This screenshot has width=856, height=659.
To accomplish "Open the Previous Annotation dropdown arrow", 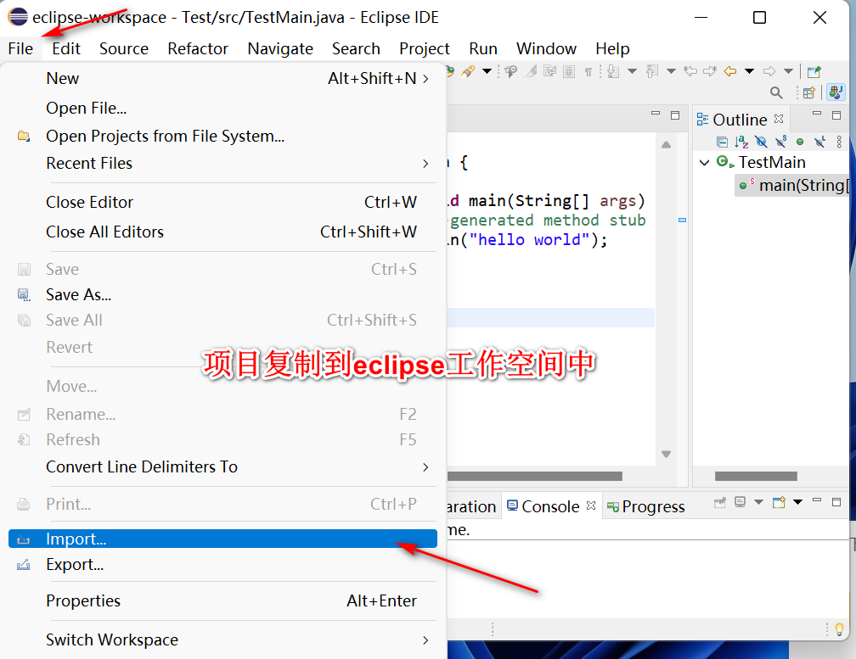I will [672, 71].
